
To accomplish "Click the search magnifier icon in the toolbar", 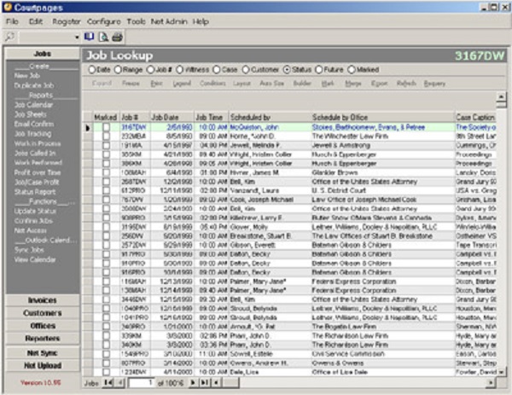I will (x=9, y=38).
